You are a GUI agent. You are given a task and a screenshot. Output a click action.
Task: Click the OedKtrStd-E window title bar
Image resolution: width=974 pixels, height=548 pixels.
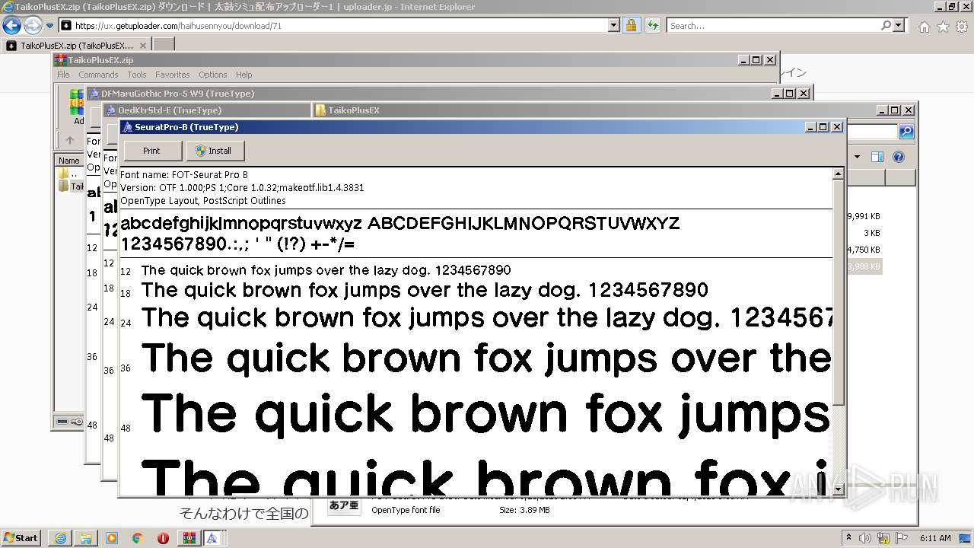tap(206, 110)
